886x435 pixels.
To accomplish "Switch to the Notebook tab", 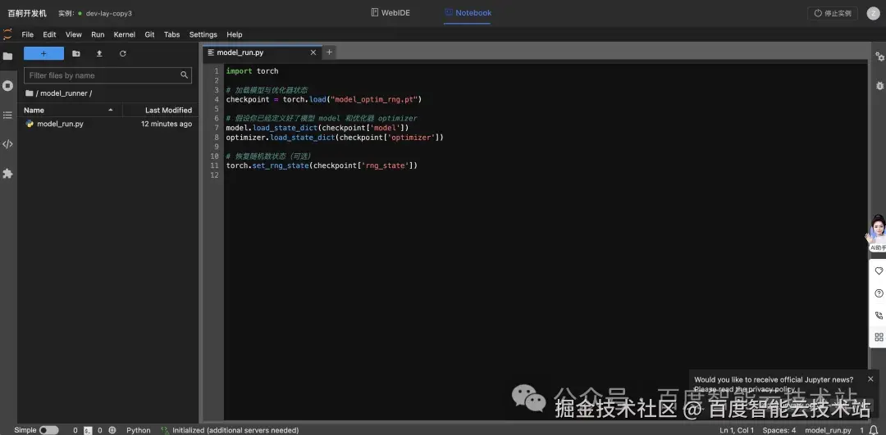I will click(468, 12).
